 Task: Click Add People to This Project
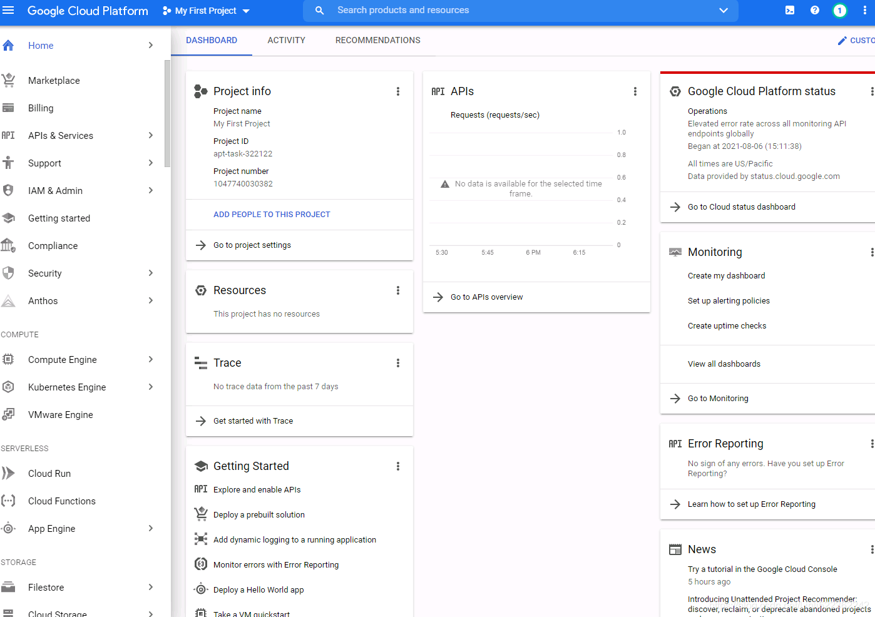(x=272, y=214)
